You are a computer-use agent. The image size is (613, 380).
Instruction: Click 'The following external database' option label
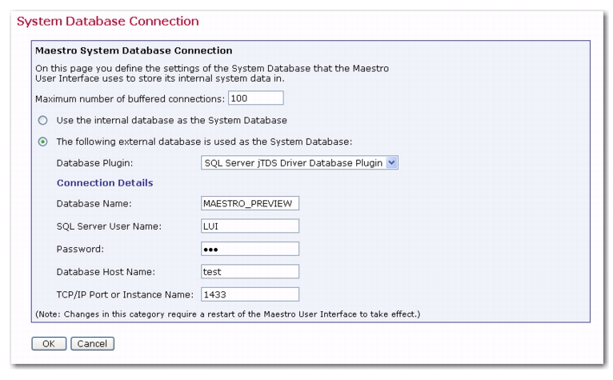204,142
